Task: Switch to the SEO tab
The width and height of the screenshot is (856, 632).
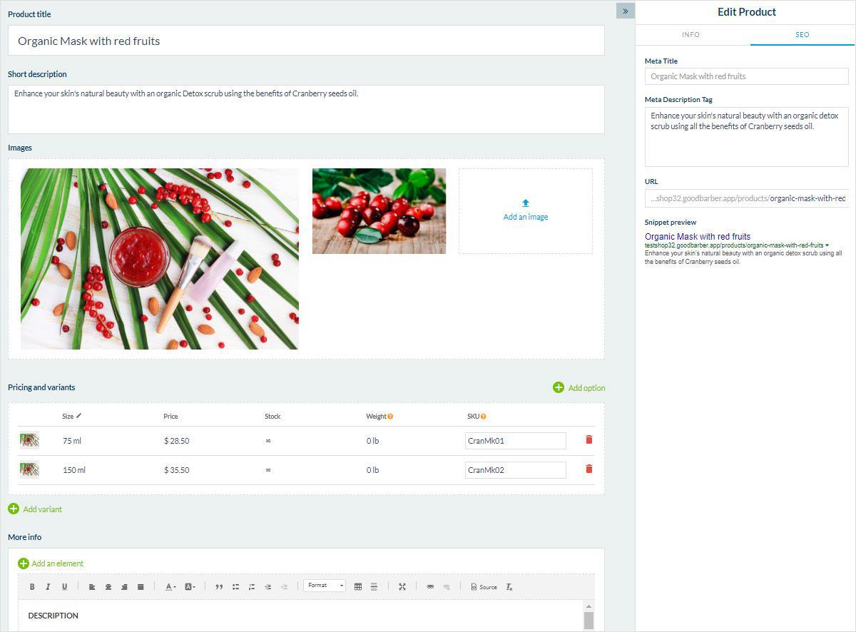Action: click(802, 35)
